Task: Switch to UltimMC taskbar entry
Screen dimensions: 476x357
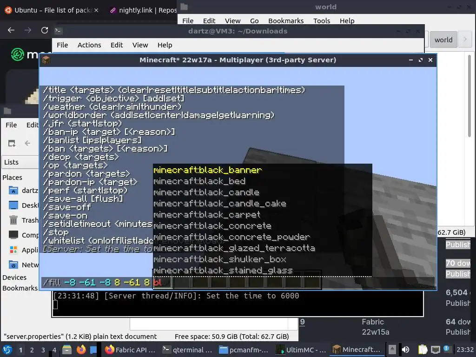Action: coord(301,350)
